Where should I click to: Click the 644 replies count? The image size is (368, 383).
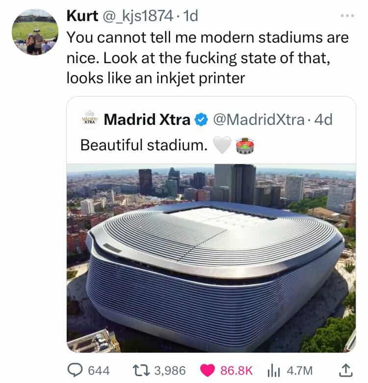coord(99,371)
